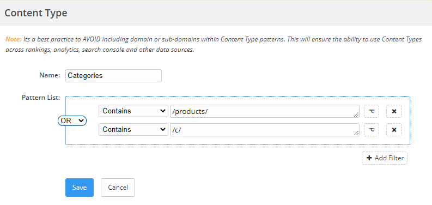Open the Contains dropdown for /c/

click(x=133, y=130)
